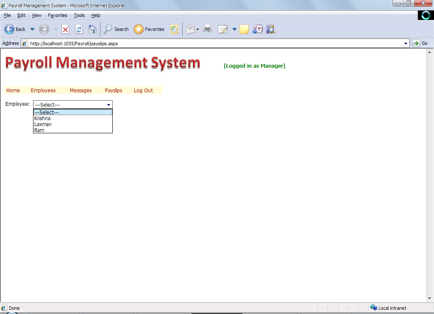Open the address bar dropdown arrow
The width and height of the screenshot is (434, 314).
coord(406,43)
